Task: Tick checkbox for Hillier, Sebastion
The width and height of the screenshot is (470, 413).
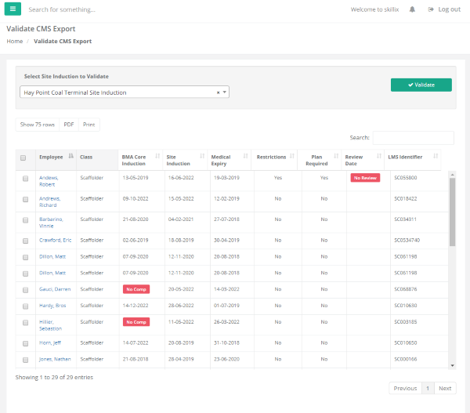Action: coord(26,323)
